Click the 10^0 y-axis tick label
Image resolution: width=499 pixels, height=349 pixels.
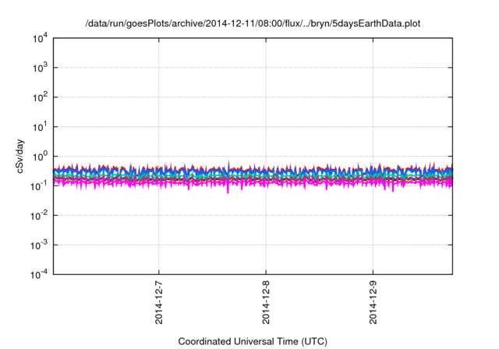(40, 157)
